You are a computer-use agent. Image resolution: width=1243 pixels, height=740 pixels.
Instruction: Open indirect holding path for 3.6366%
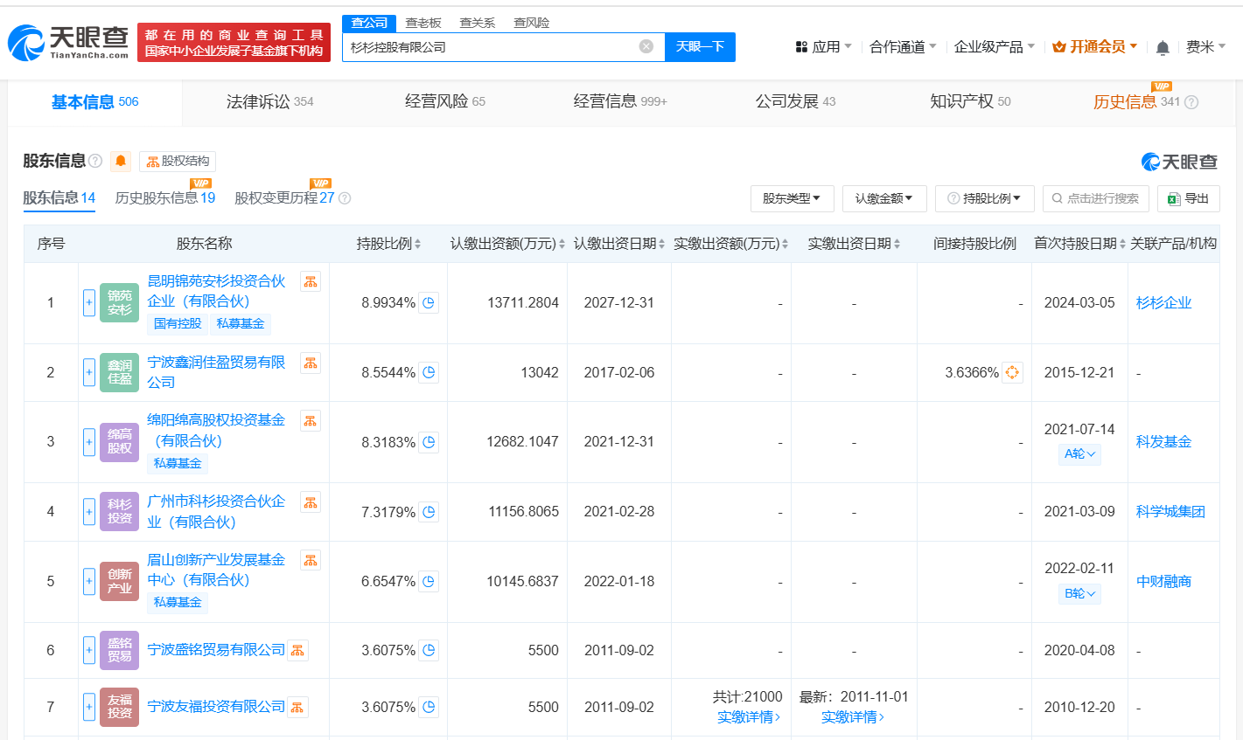[1012, 372]
